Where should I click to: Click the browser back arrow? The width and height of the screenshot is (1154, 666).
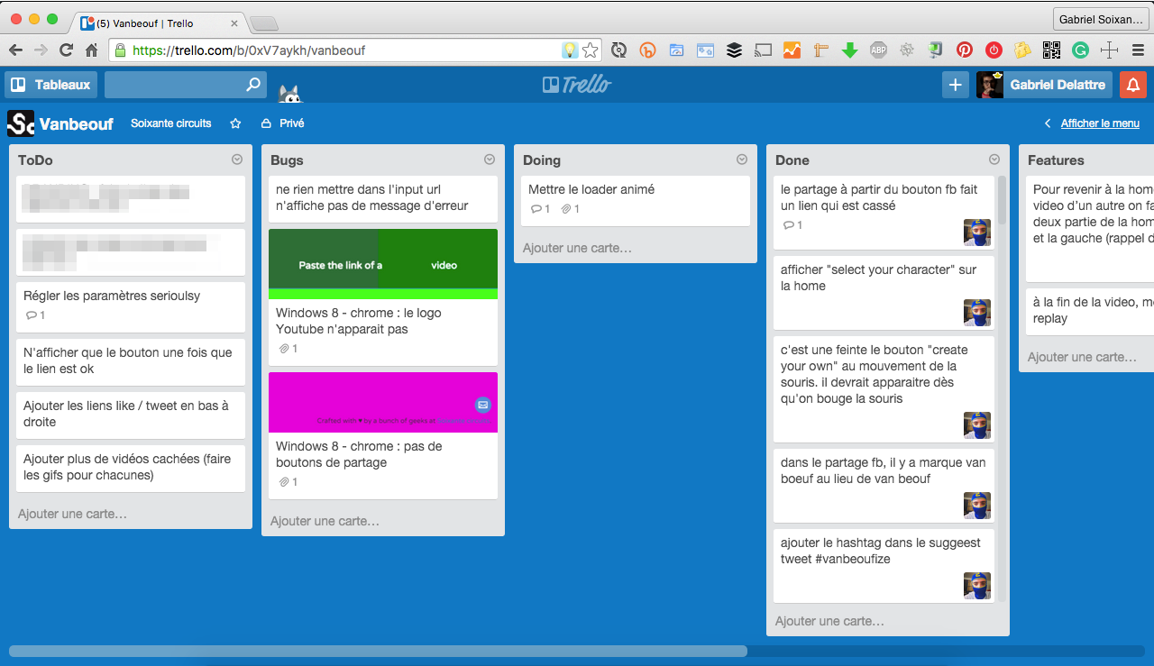pos(16,50)
